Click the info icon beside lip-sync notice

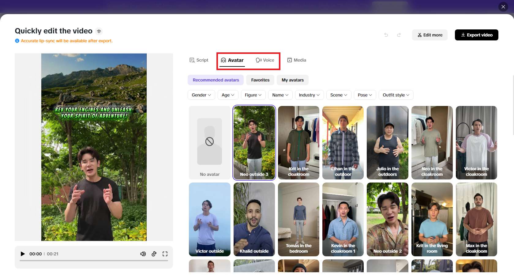17,41
